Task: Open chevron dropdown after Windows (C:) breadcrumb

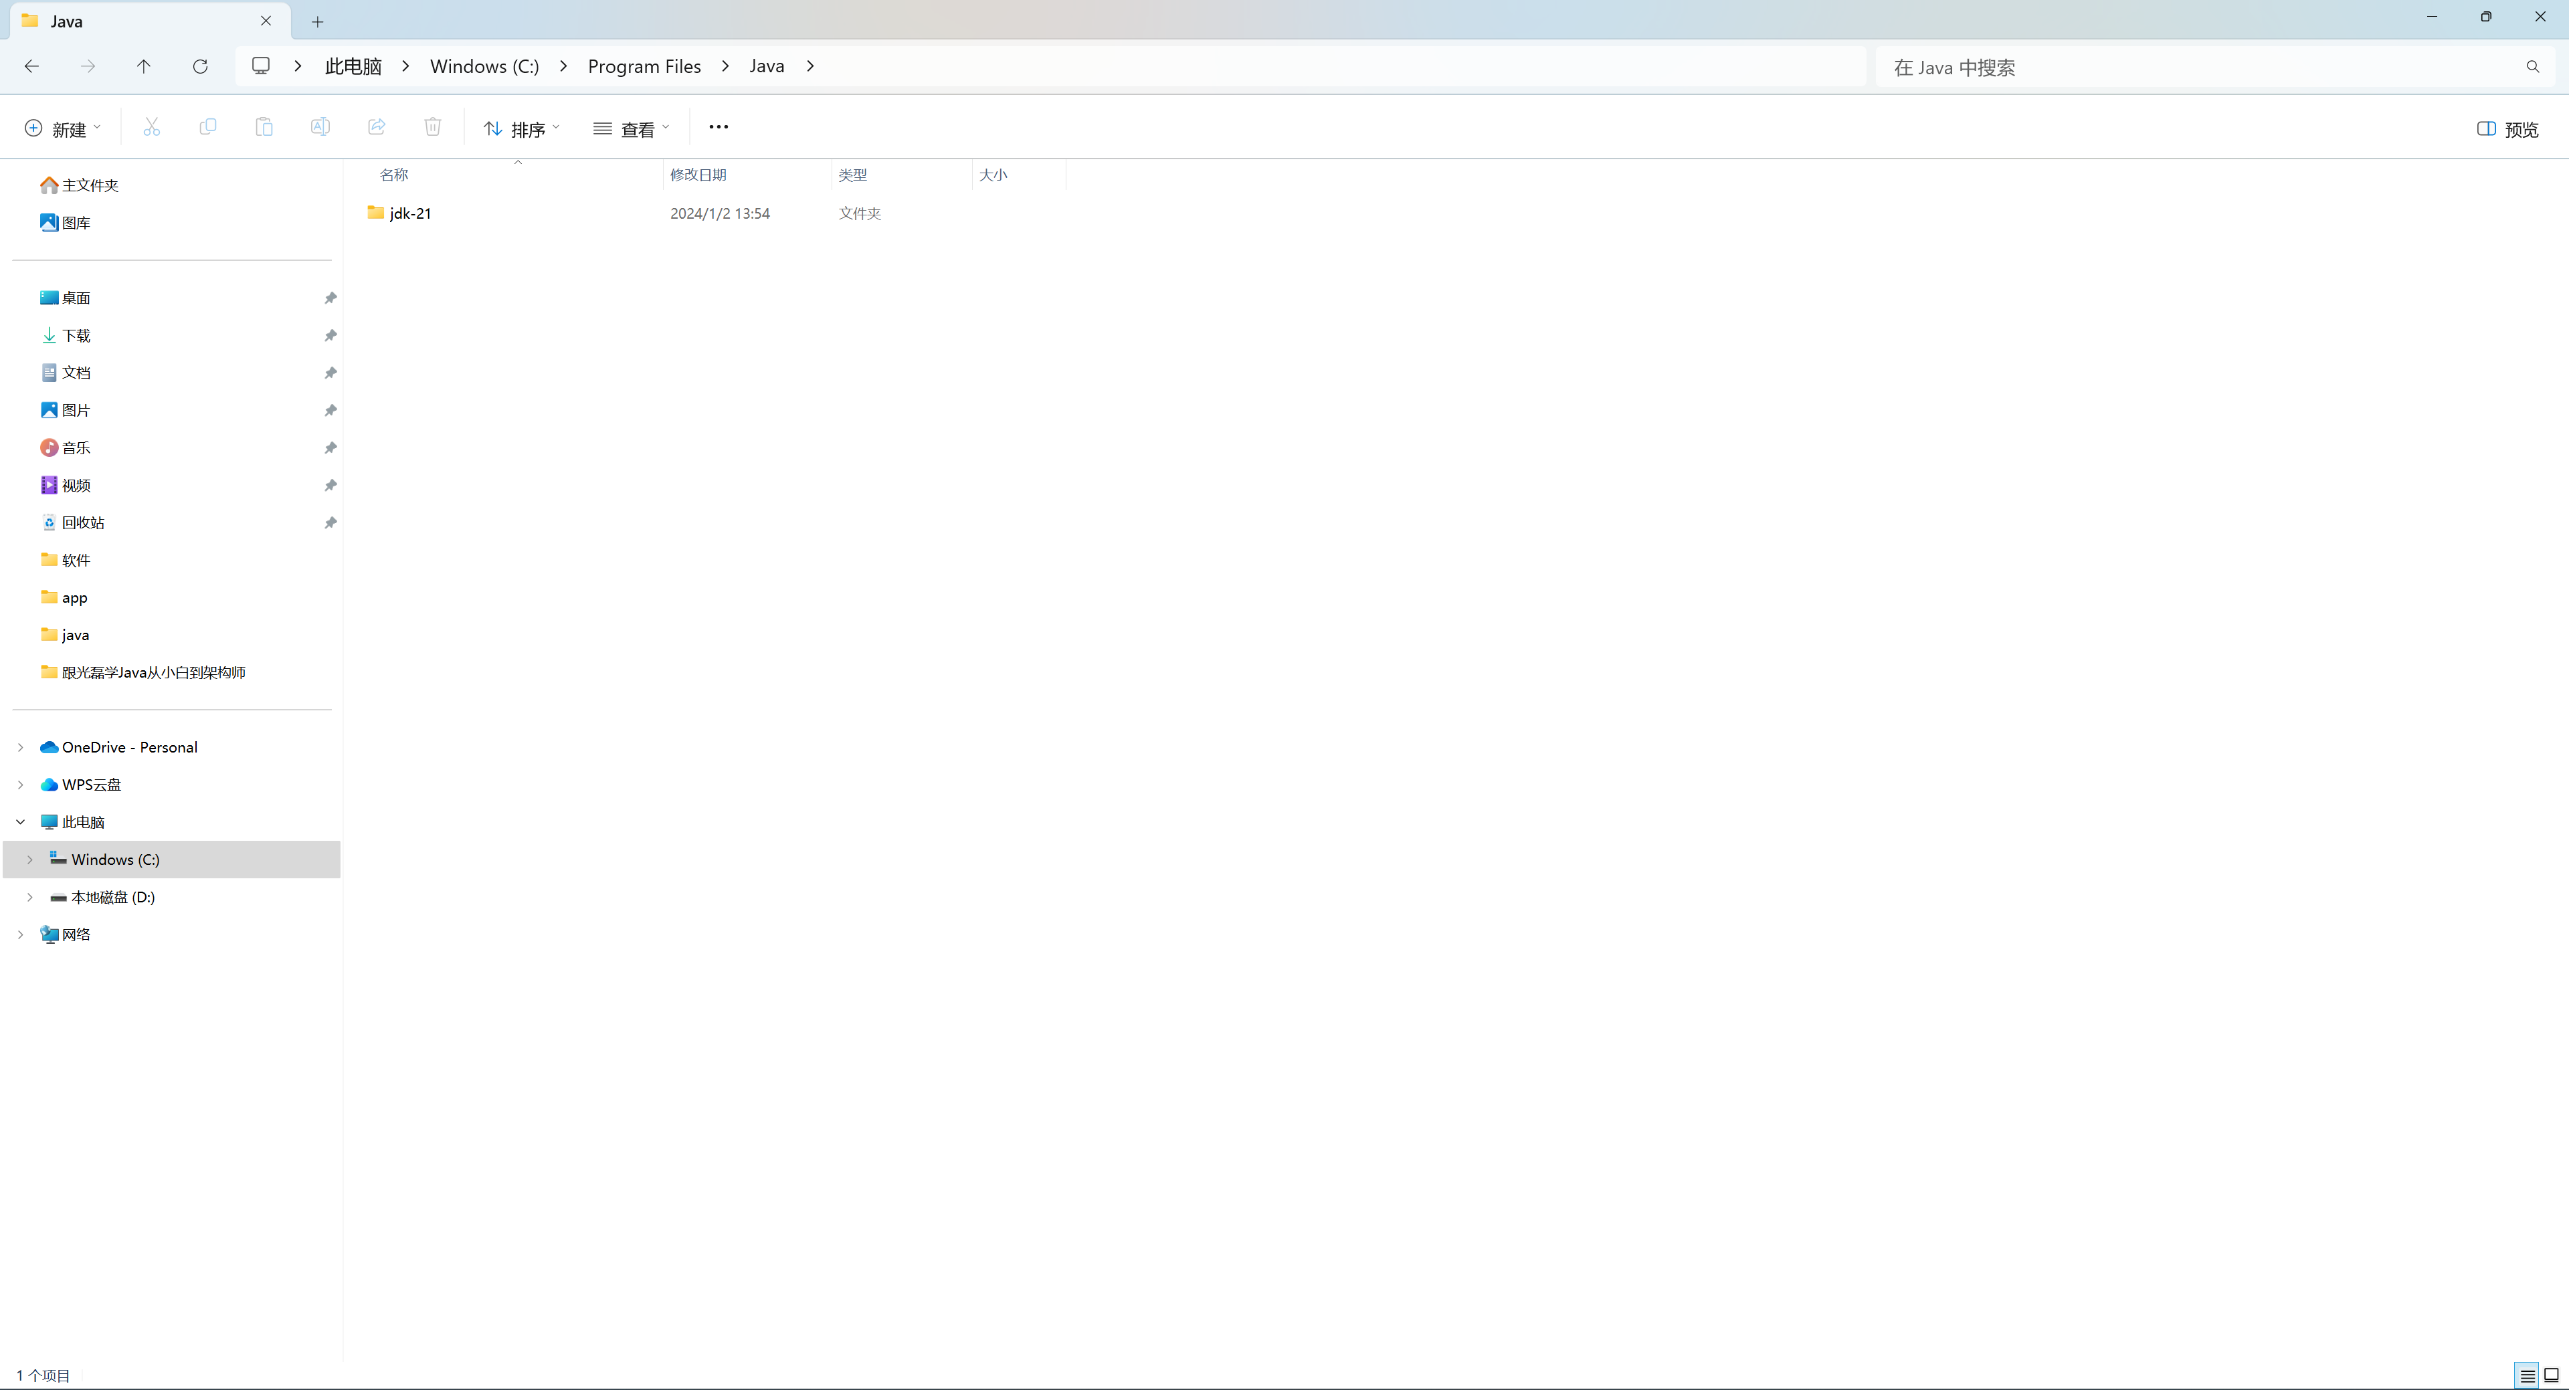Action: pyautogui.click(x=563, y=66)
